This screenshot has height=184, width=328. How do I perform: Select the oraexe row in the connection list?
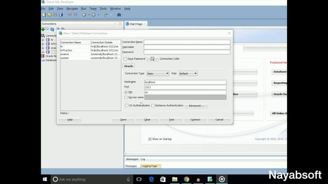pos(91,54)
